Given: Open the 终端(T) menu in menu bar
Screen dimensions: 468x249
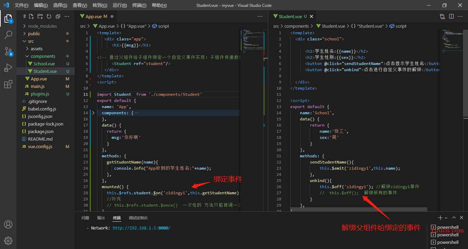Looking at the screenshot, I should (x=139, y=5).
